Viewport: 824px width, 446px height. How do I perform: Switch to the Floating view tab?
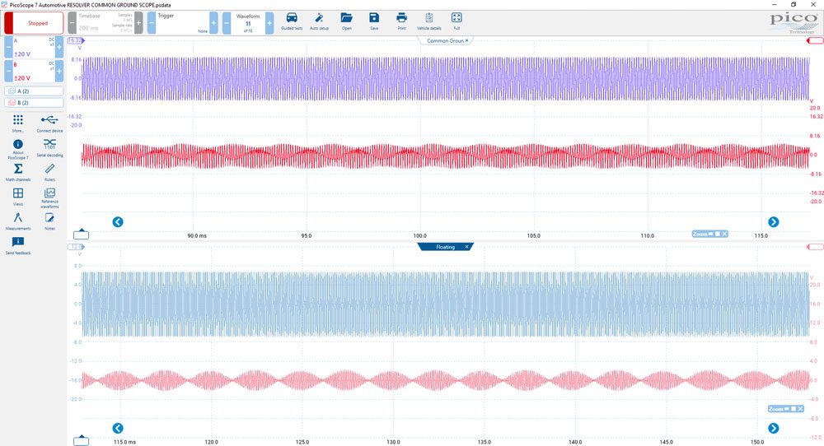click(x=445, y=247)
